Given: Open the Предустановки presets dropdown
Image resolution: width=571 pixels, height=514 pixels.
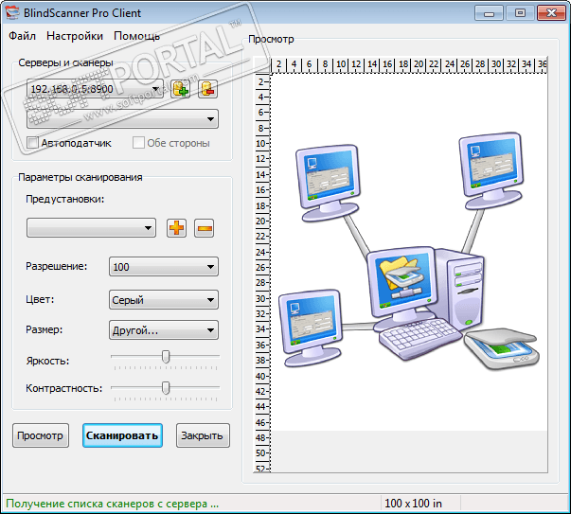Looking at the screenshot, I should pos(92,228).
